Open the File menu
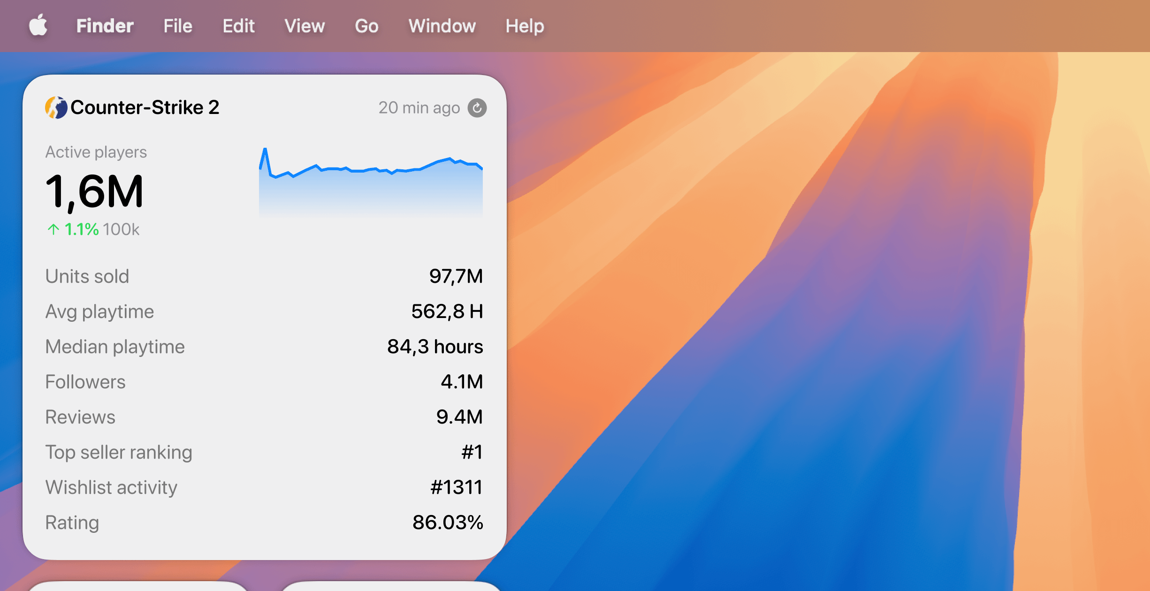The height and width of the screenshot is (591, 1150). pos(178,26)
